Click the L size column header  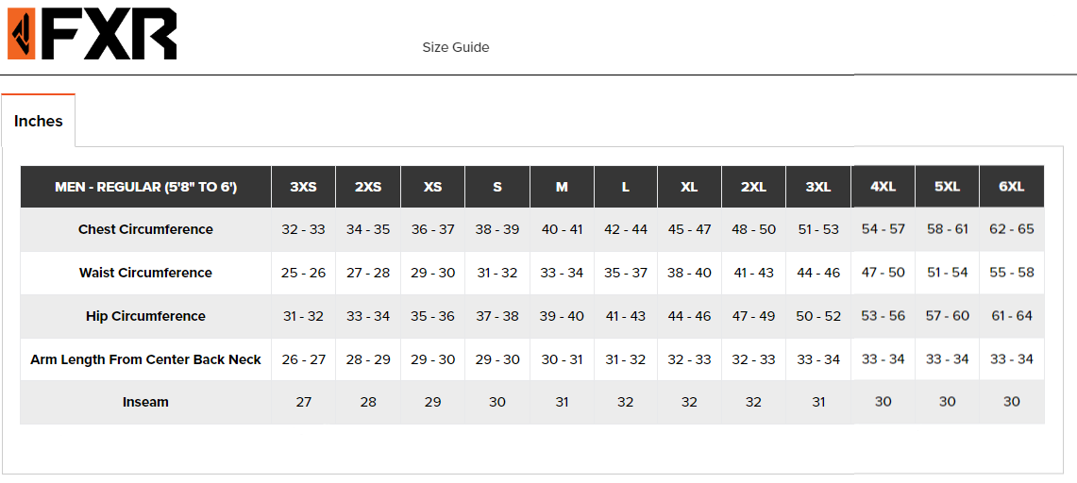(625, 187)
